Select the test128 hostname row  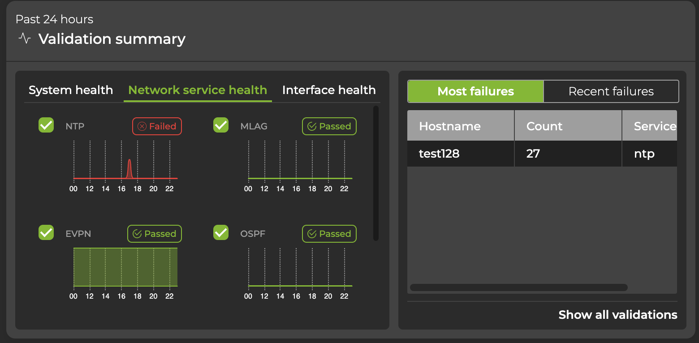(439, 154)
